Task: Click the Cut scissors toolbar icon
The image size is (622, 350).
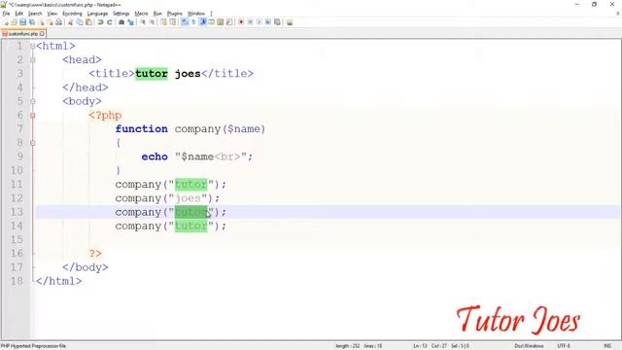Action: pyautogui.click(x=70, y=22)
